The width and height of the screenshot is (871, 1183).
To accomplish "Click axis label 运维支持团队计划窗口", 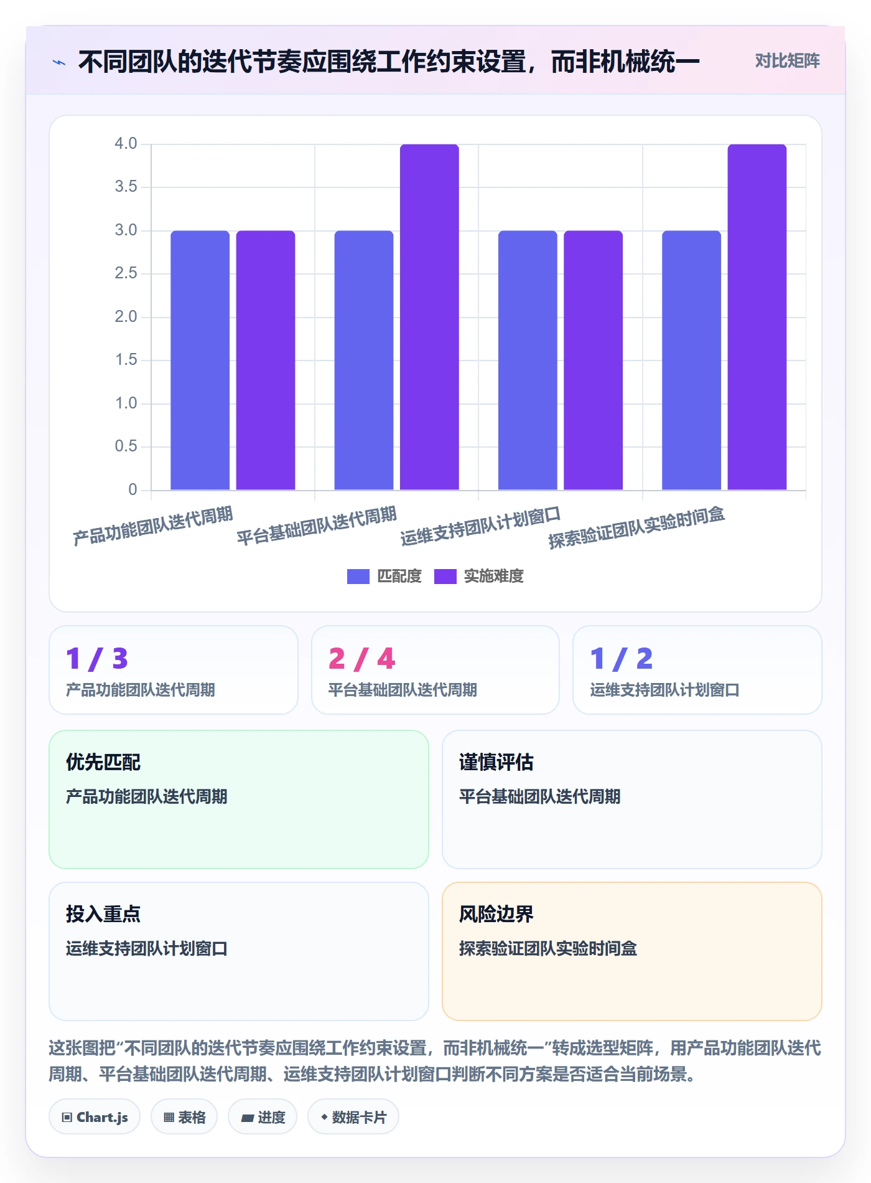I will pos(481,526).
